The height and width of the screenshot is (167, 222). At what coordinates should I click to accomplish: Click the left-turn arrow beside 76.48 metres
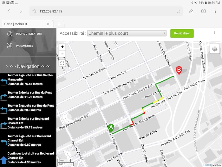[x=4, y=82]
